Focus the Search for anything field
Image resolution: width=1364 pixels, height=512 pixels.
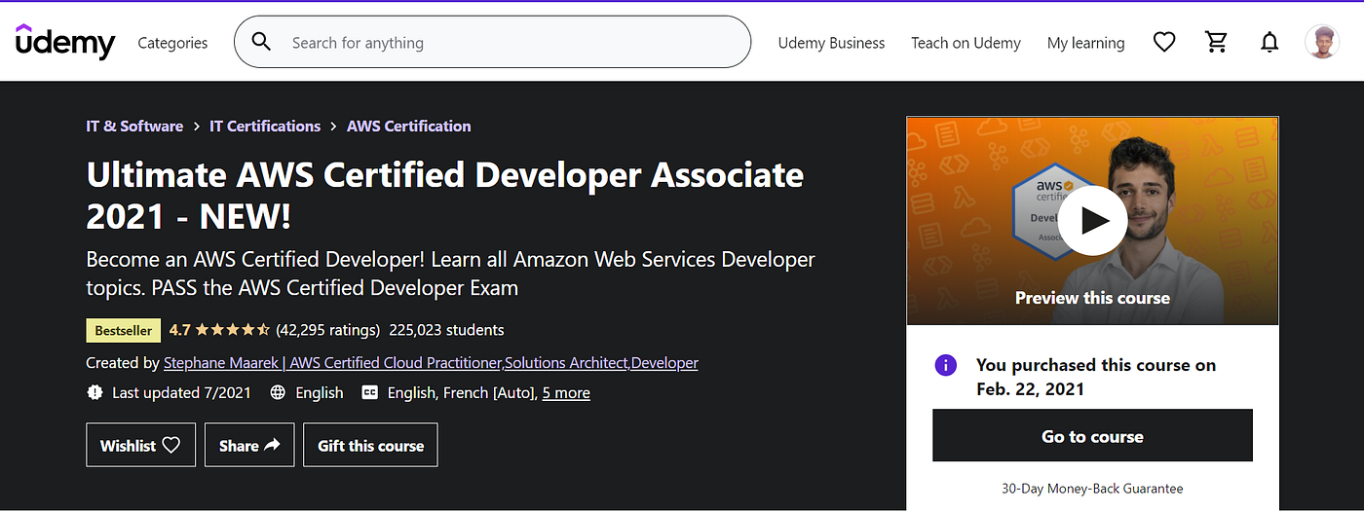click(x=492, y=42)
